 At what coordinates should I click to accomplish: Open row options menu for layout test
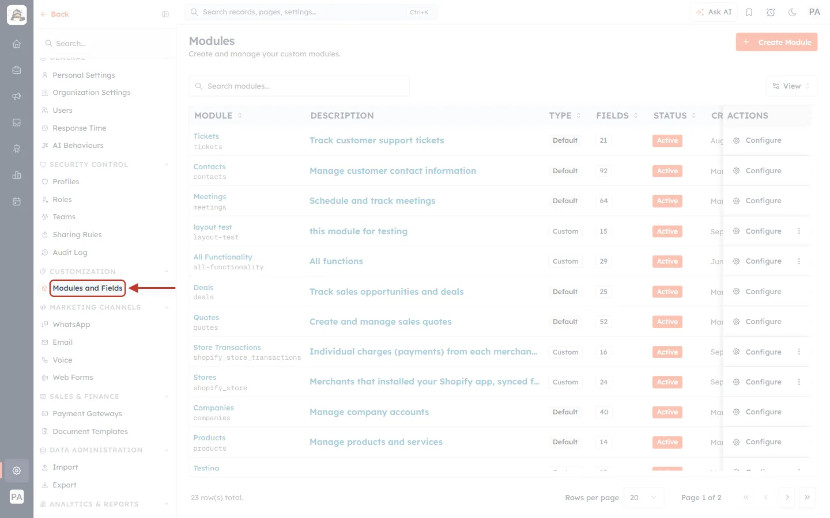[799, 231]
